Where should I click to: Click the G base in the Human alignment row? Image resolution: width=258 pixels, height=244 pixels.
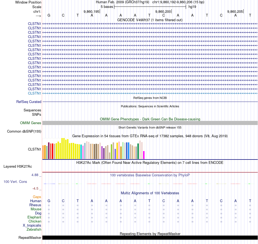coord(49,201)
